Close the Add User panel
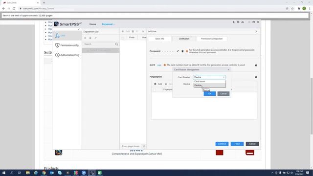 click(x=256, y=31)
